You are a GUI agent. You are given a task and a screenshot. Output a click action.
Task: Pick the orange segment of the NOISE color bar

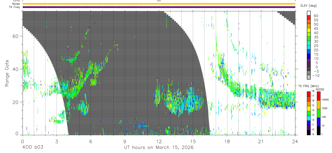click(318, 105)
